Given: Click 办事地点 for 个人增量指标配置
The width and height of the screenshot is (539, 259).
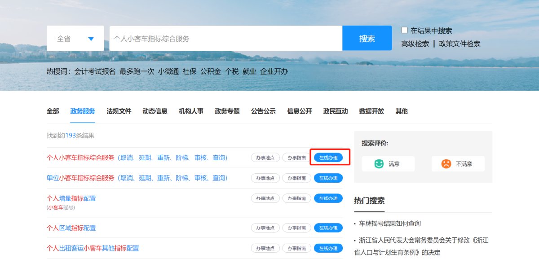Looking at the screenshot, I should click(x=265, y=198).
